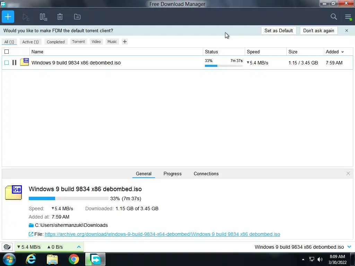Click the Status column header
The width and height of the screenshot is (355, 266).
coord(224,52)
